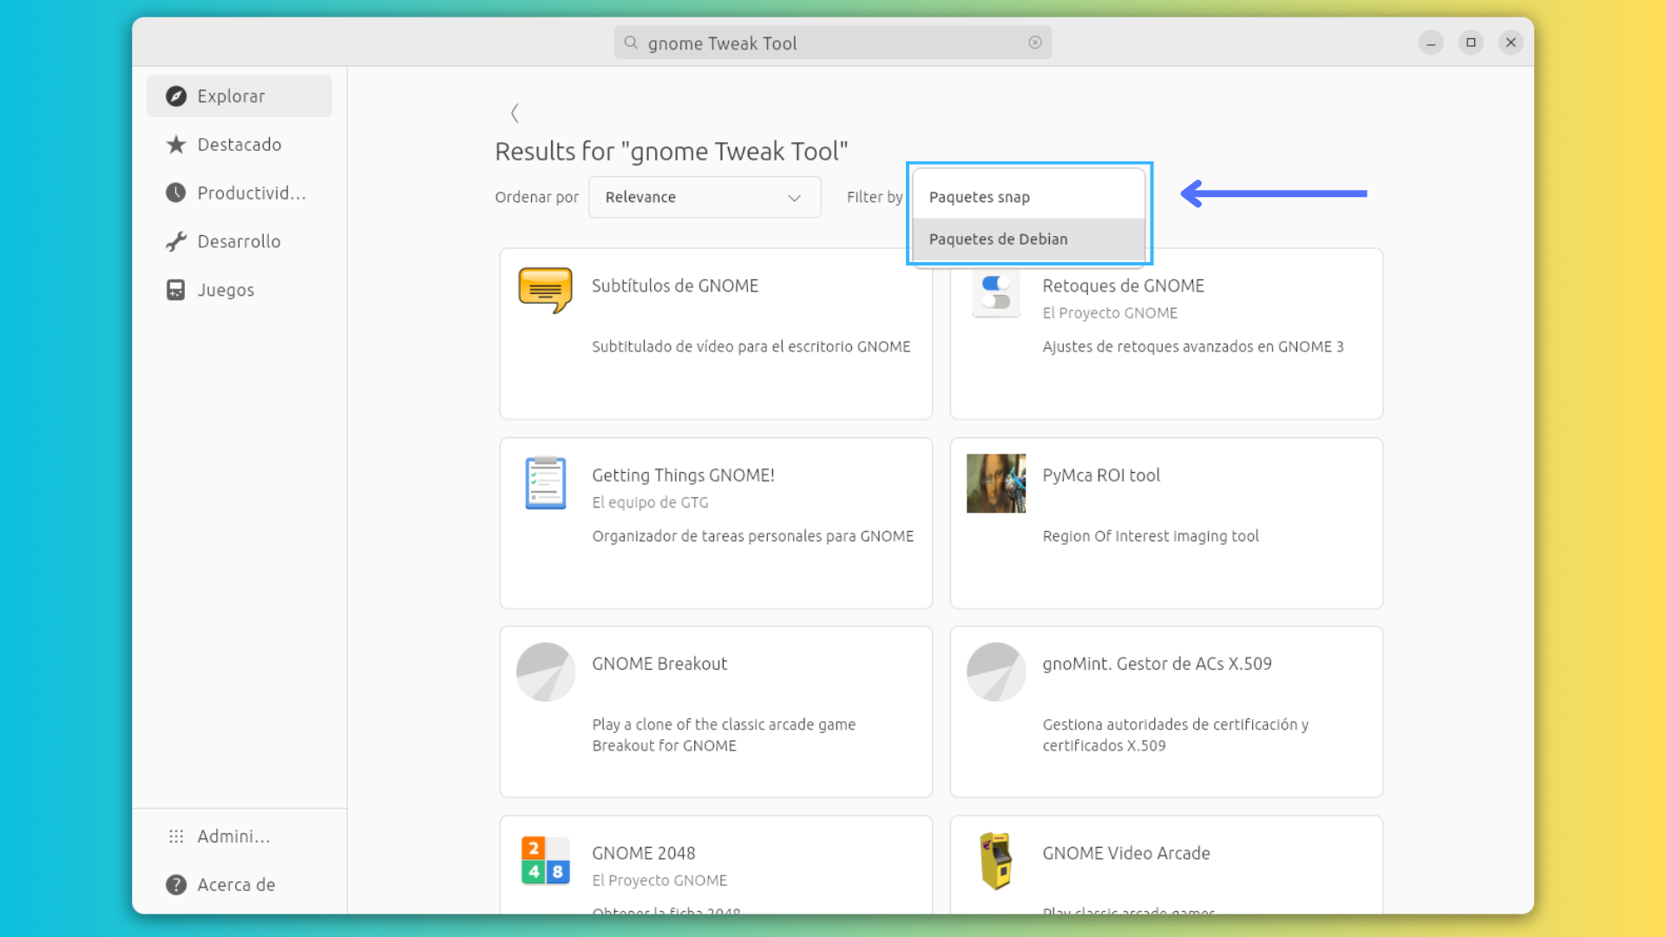Click the GNOME Video Arcade arcade icon
Screen dimensions: 1666x937
[995, 861]
